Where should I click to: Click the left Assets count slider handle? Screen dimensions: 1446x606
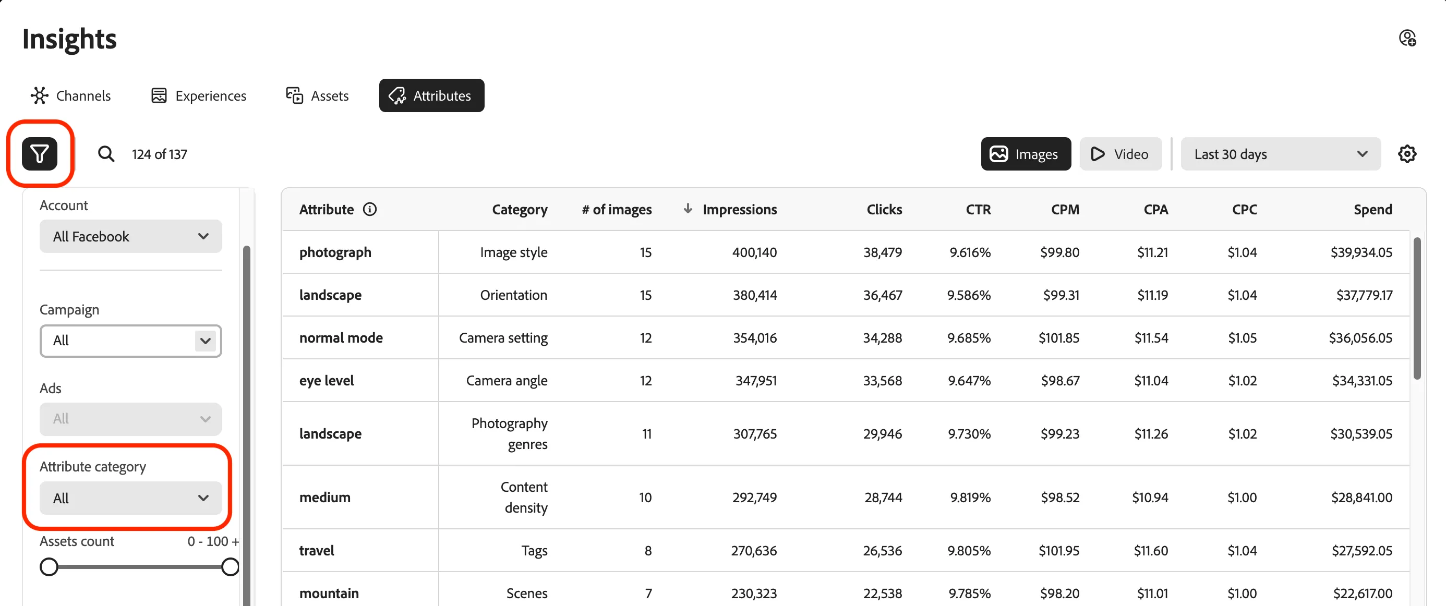(49, 567)
